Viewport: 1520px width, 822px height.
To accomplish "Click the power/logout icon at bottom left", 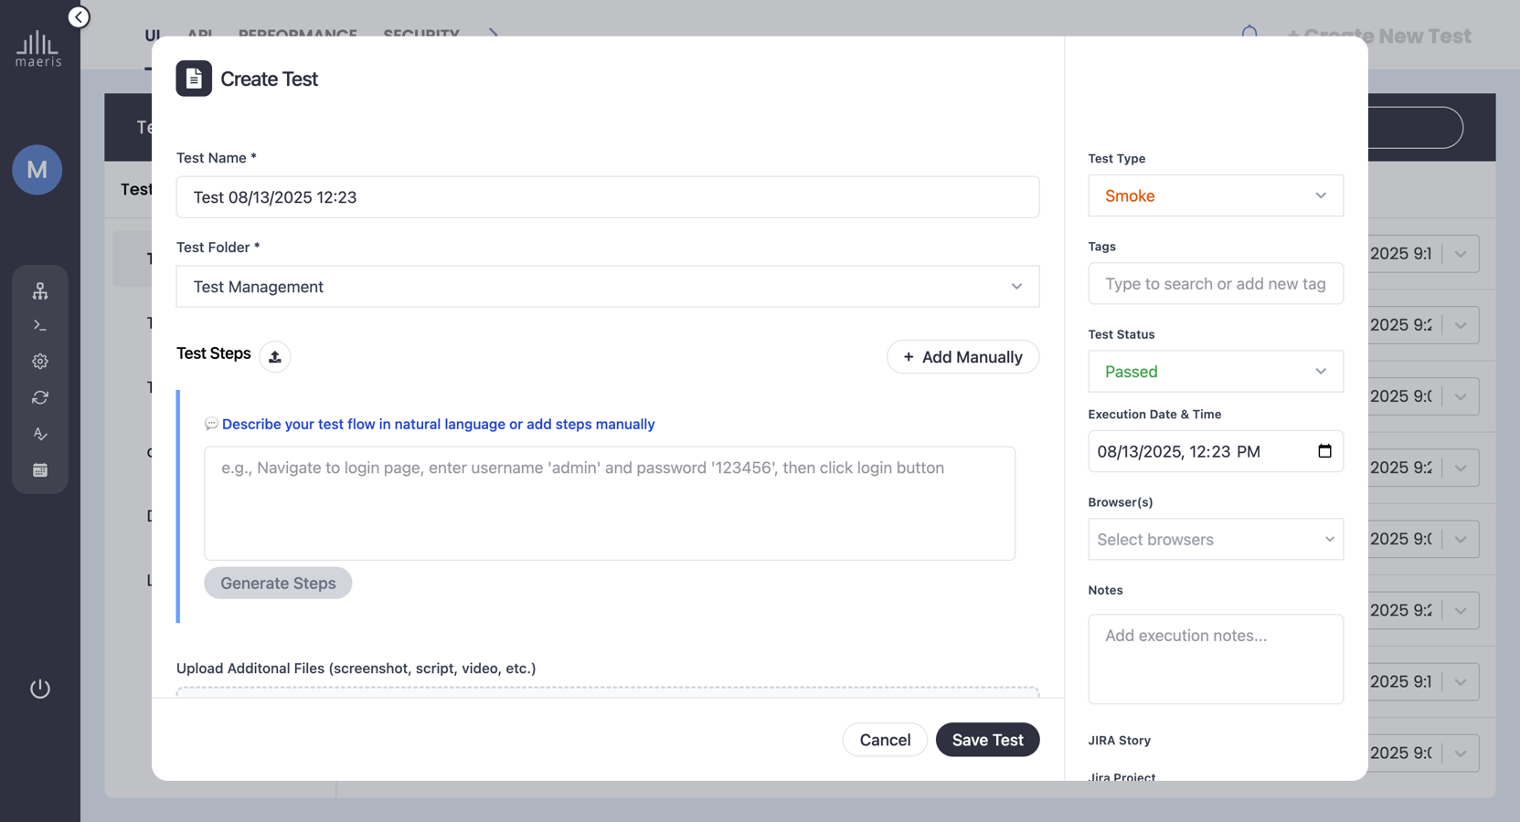I will click(40, 689).
